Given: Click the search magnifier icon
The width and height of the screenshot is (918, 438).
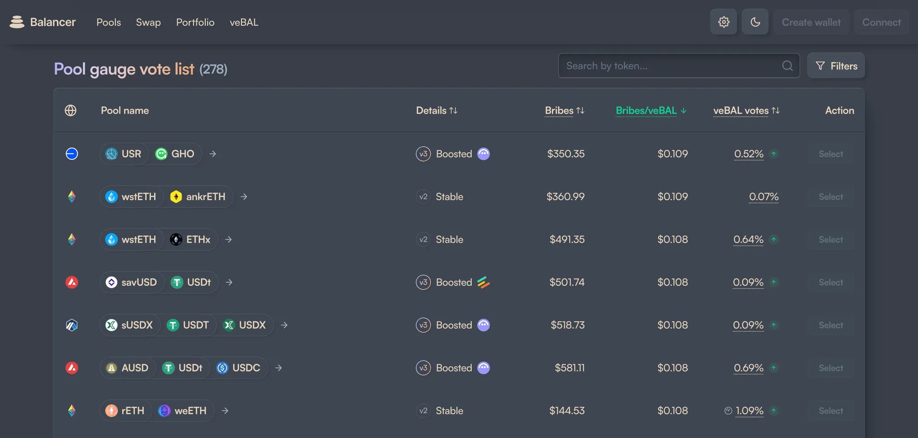Looking at the screenshot, I should pos(788,66).
